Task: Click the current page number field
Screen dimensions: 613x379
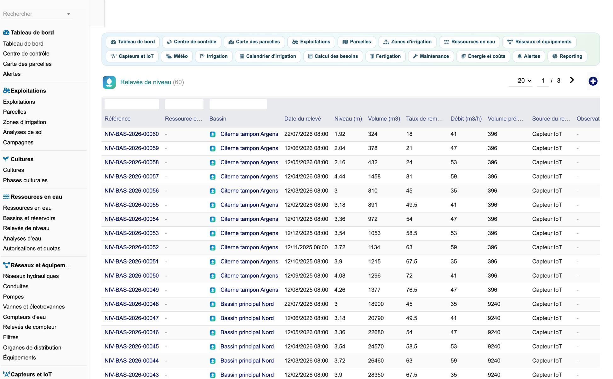Action: coord(543,81)
